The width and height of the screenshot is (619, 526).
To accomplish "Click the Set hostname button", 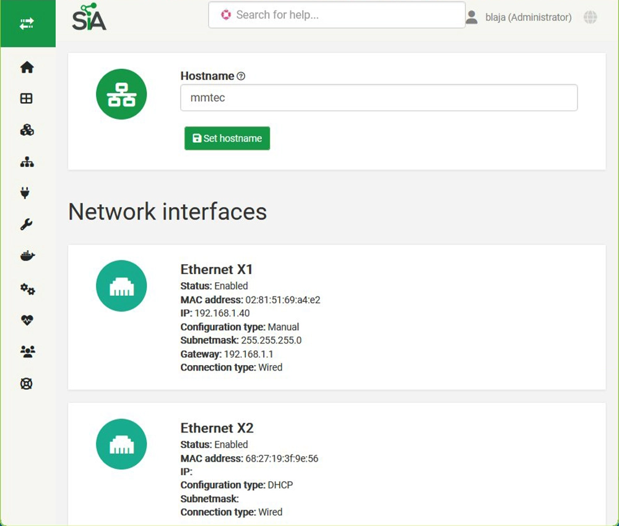I will point(227,138).
